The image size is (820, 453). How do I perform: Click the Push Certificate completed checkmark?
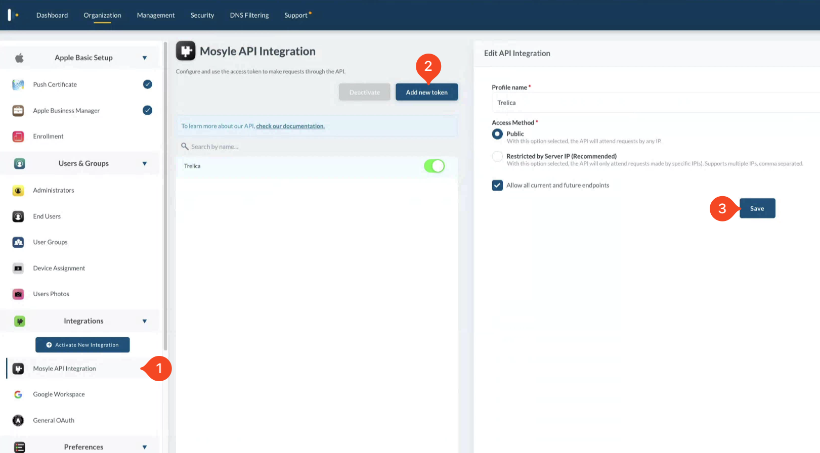[147, 84]
